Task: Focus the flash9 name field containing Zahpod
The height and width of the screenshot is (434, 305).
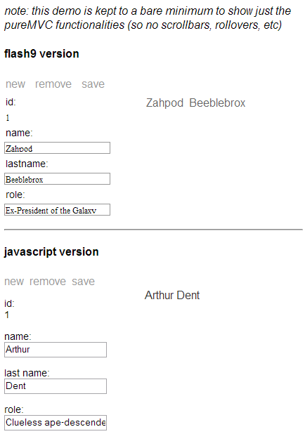Action: click(x=57, y=147)
